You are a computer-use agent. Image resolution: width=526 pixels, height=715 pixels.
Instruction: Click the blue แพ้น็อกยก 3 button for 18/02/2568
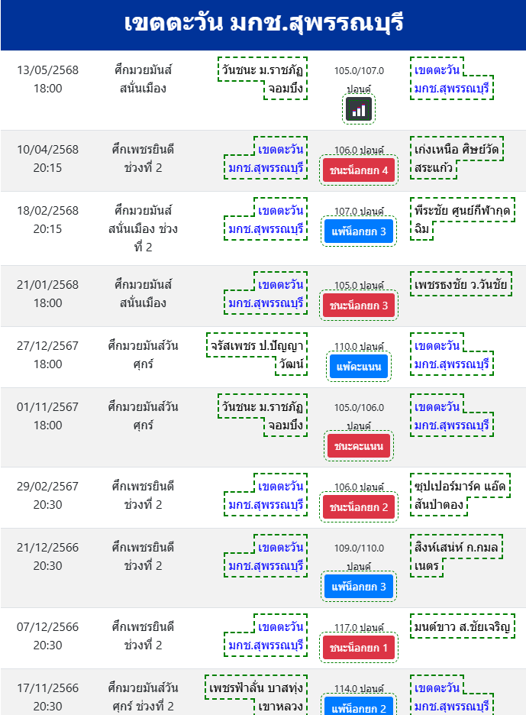(x=359, y=231)
